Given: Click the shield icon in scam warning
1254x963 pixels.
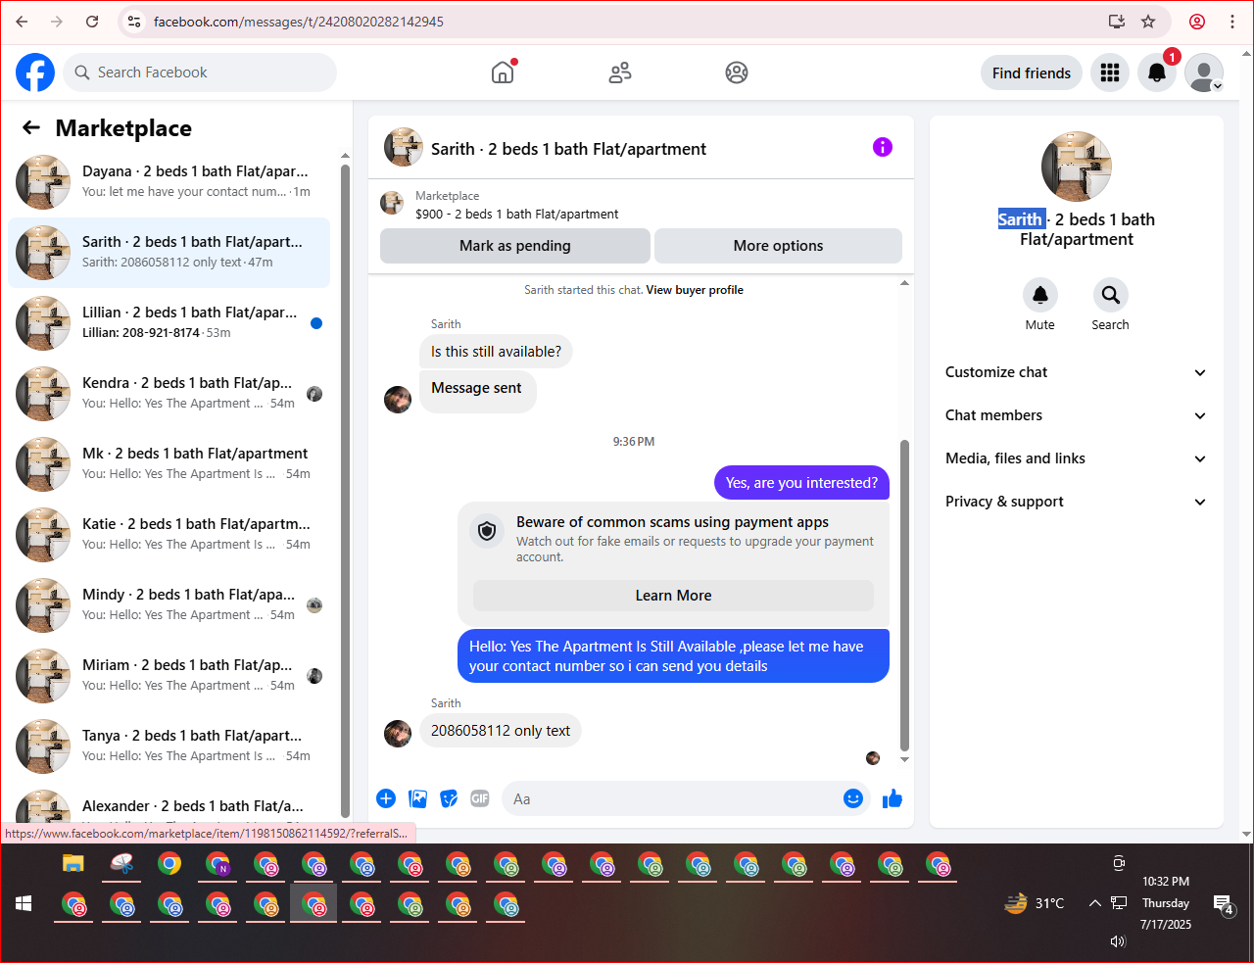Looking at the screenshot, I should pos(487,532).
